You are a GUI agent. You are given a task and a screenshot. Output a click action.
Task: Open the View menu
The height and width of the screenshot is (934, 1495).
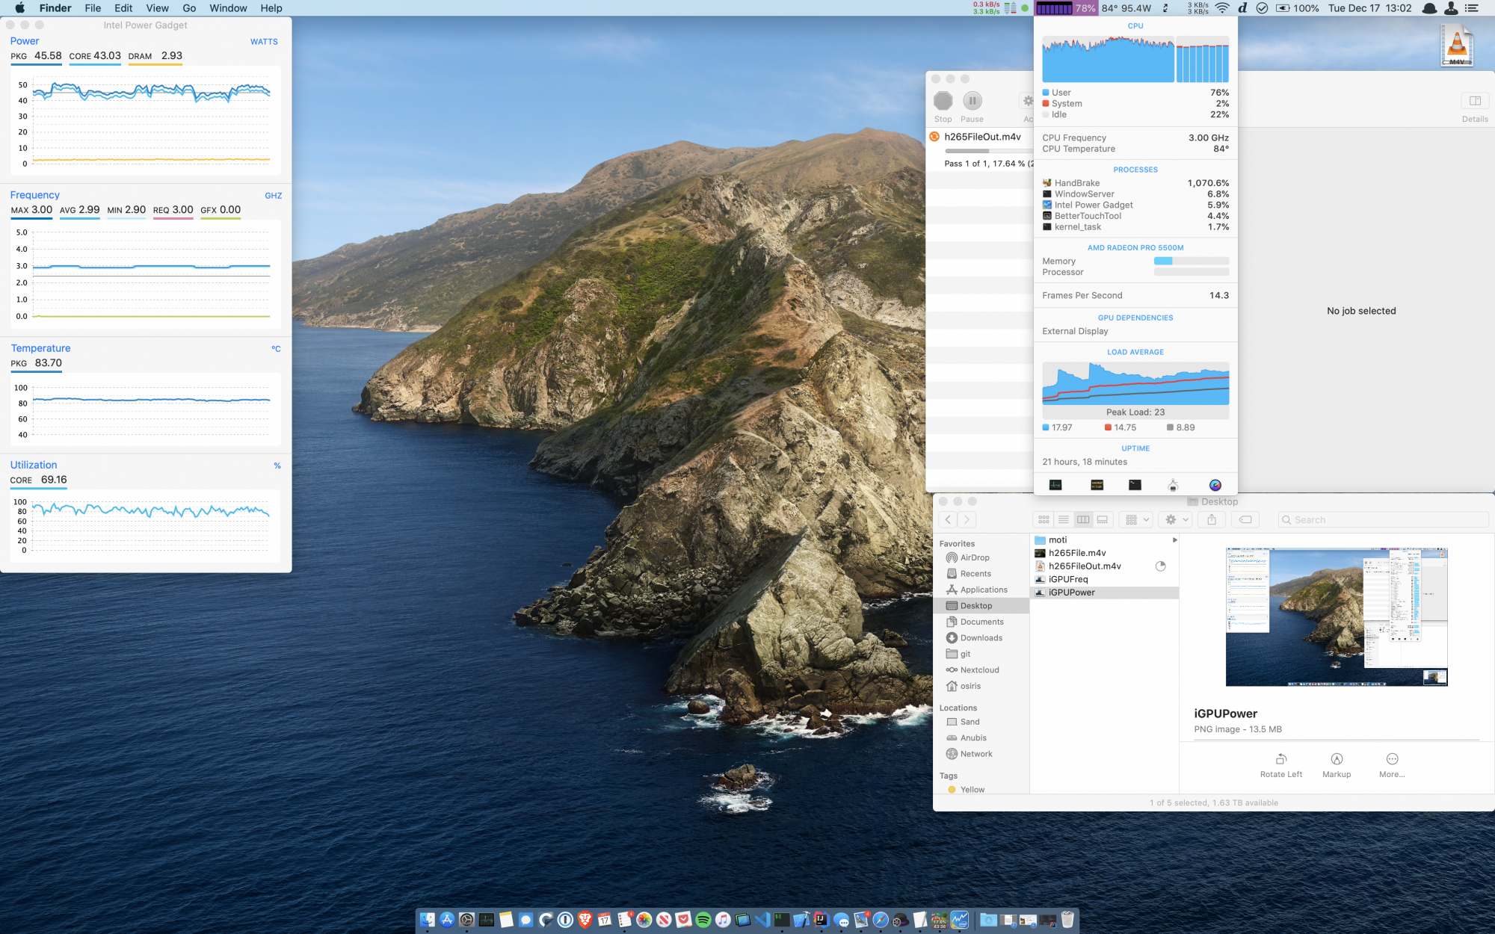(x=157, y=8)
